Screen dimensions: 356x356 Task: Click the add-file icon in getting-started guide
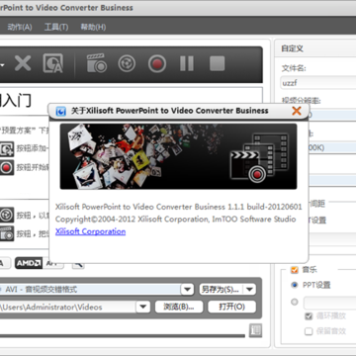click(7, 149)
